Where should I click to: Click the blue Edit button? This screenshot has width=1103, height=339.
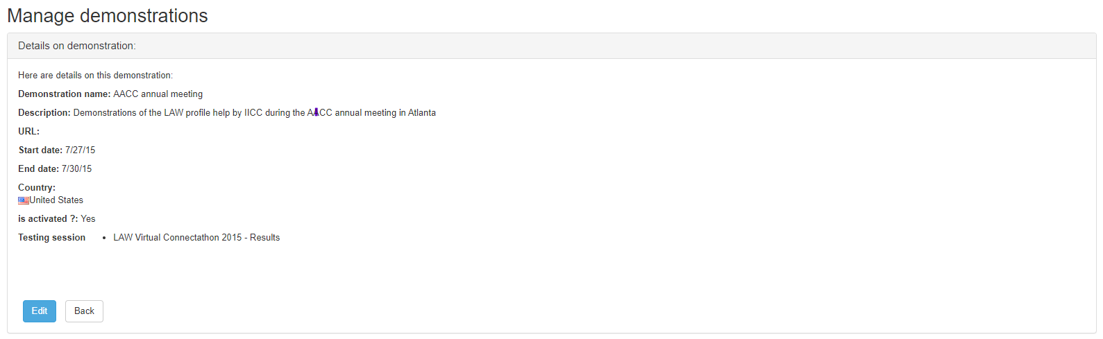(x=40, y=311)
